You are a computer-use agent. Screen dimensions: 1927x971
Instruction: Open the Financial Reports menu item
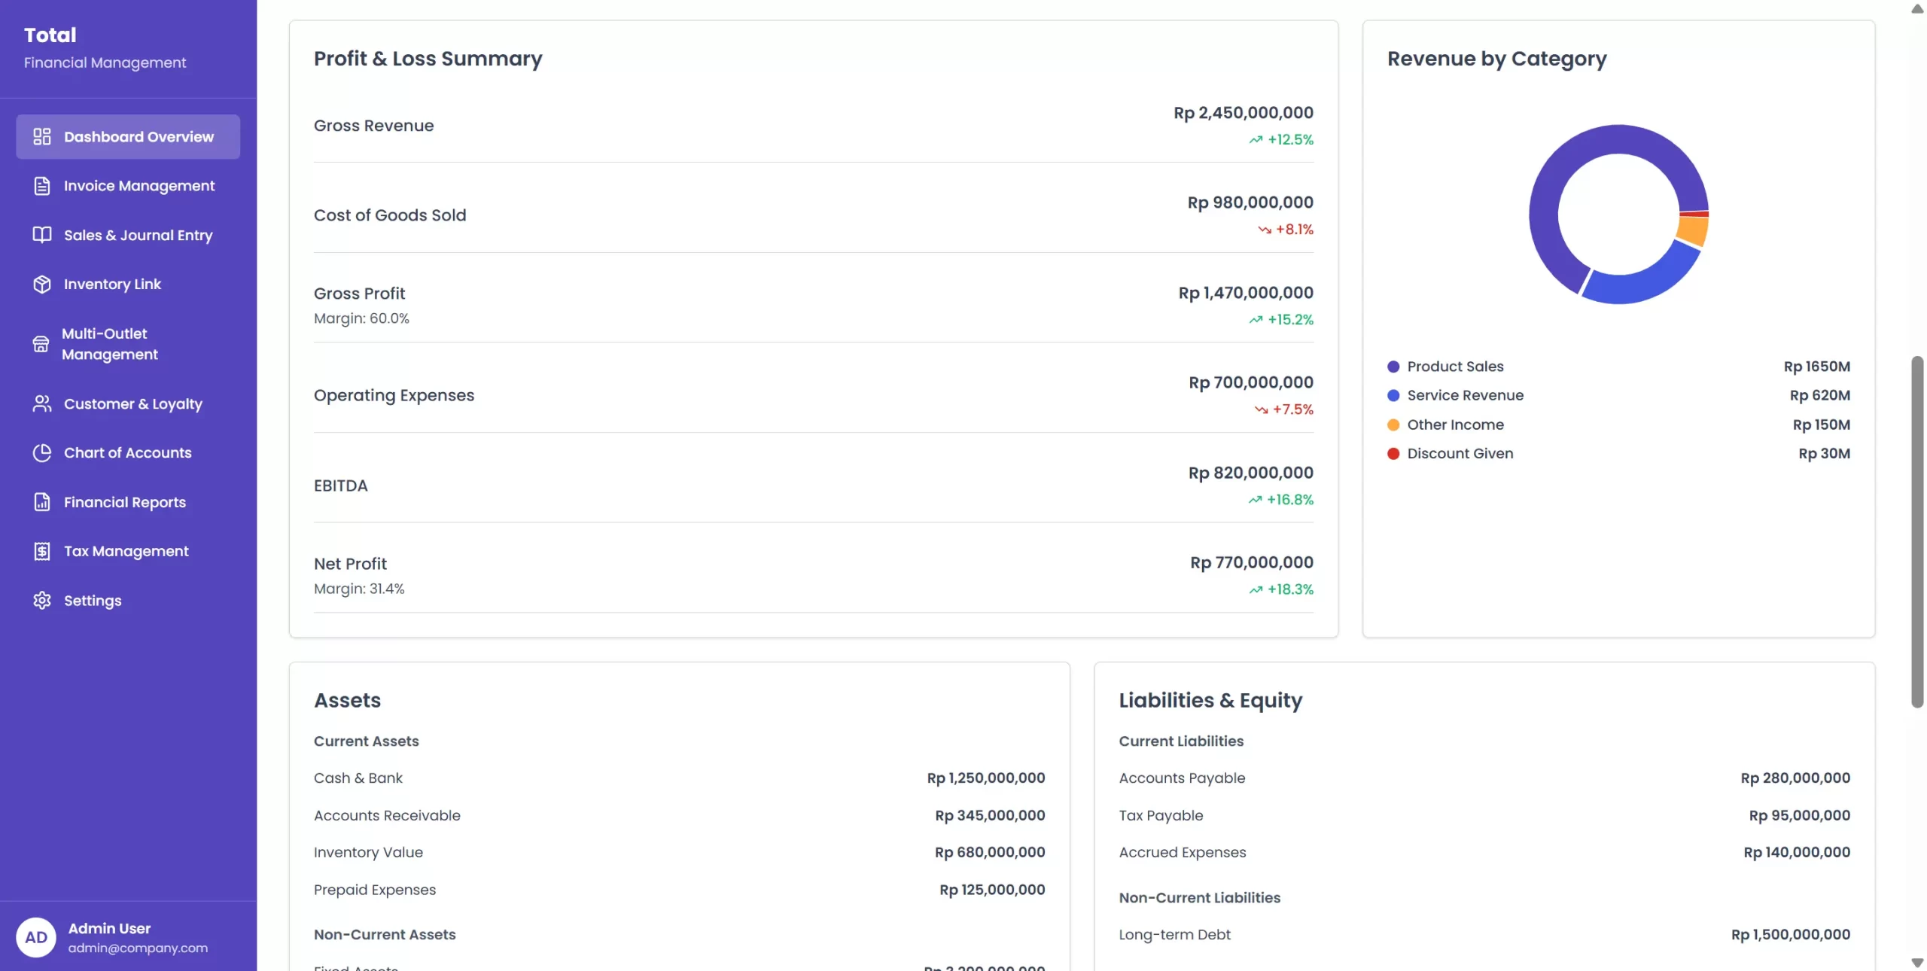coord(125,502)
